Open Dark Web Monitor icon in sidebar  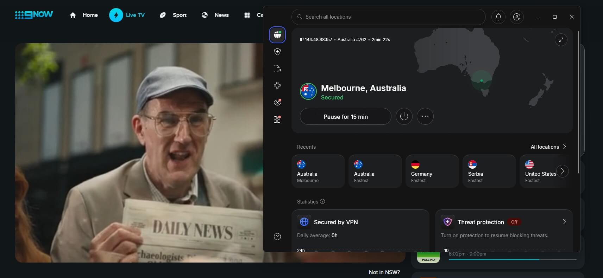(277, 102)
